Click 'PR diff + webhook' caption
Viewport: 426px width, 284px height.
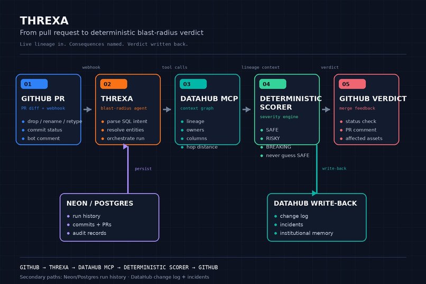[x=43, y=108]
